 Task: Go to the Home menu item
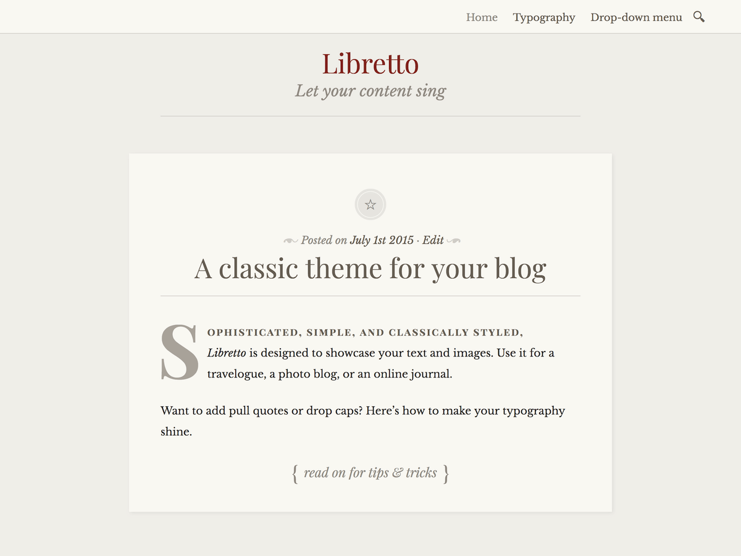pyautogui.click(x=482, y=17)
